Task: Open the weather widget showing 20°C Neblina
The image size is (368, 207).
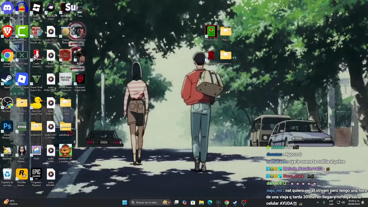Action: (10, 202)
